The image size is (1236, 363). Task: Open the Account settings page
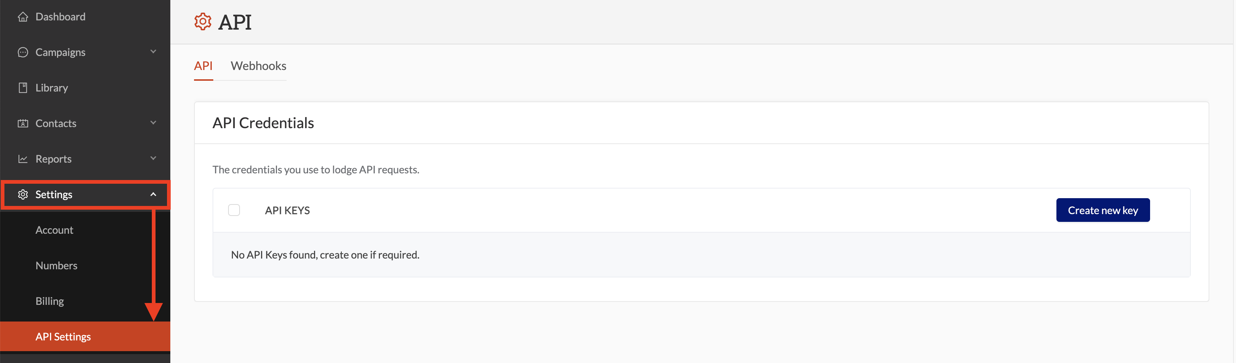point(54,230)
